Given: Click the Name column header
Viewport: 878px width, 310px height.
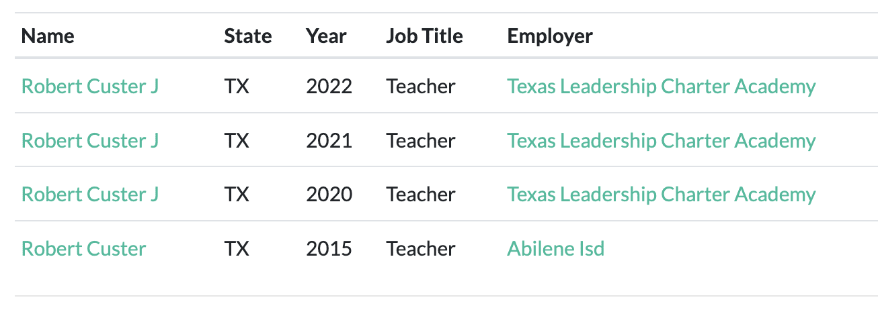Looking at the screenshot, I should [48, 36].
